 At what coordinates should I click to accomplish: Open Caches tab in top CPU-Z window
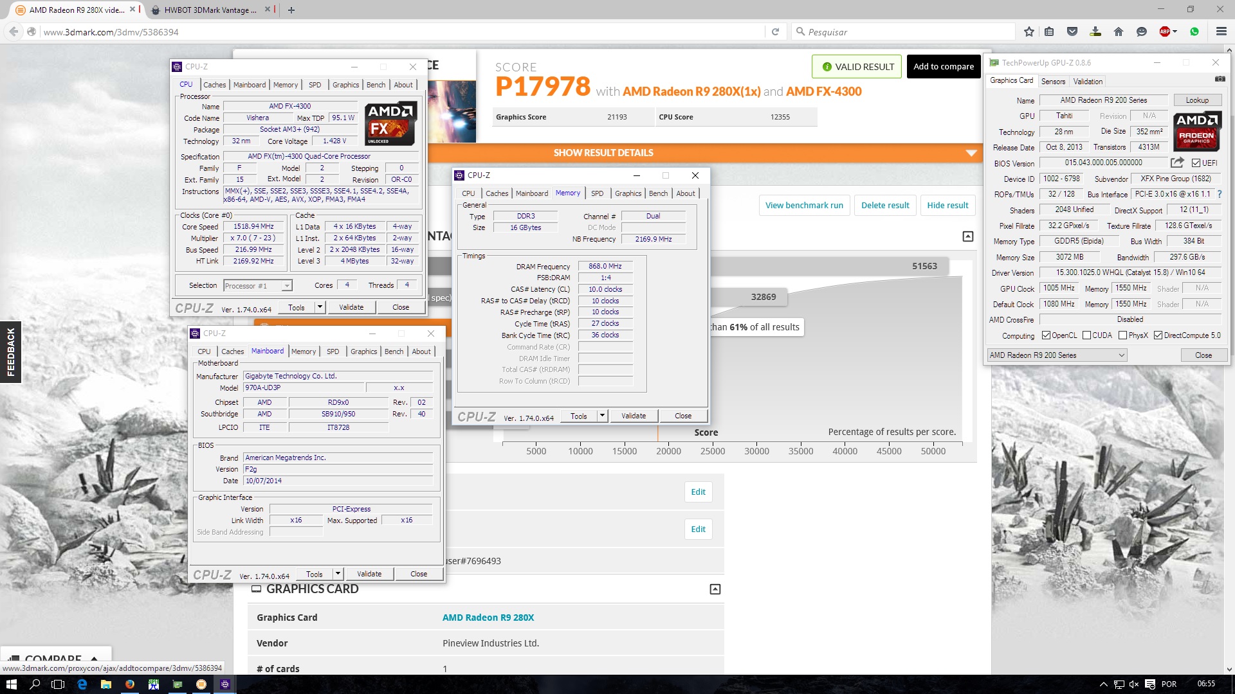214,85
